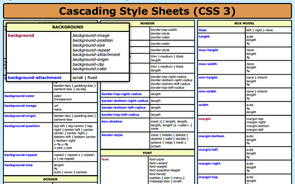Click the Cascading Style Sheets title banner

147,11
